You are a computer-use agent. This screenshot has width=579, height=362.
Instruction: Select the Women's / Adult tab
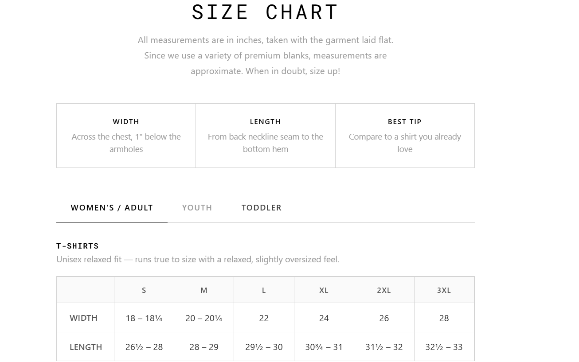point(112,208)
